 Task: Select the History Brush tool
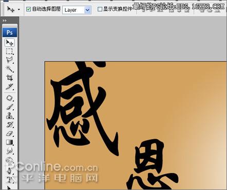click(9, 125)
